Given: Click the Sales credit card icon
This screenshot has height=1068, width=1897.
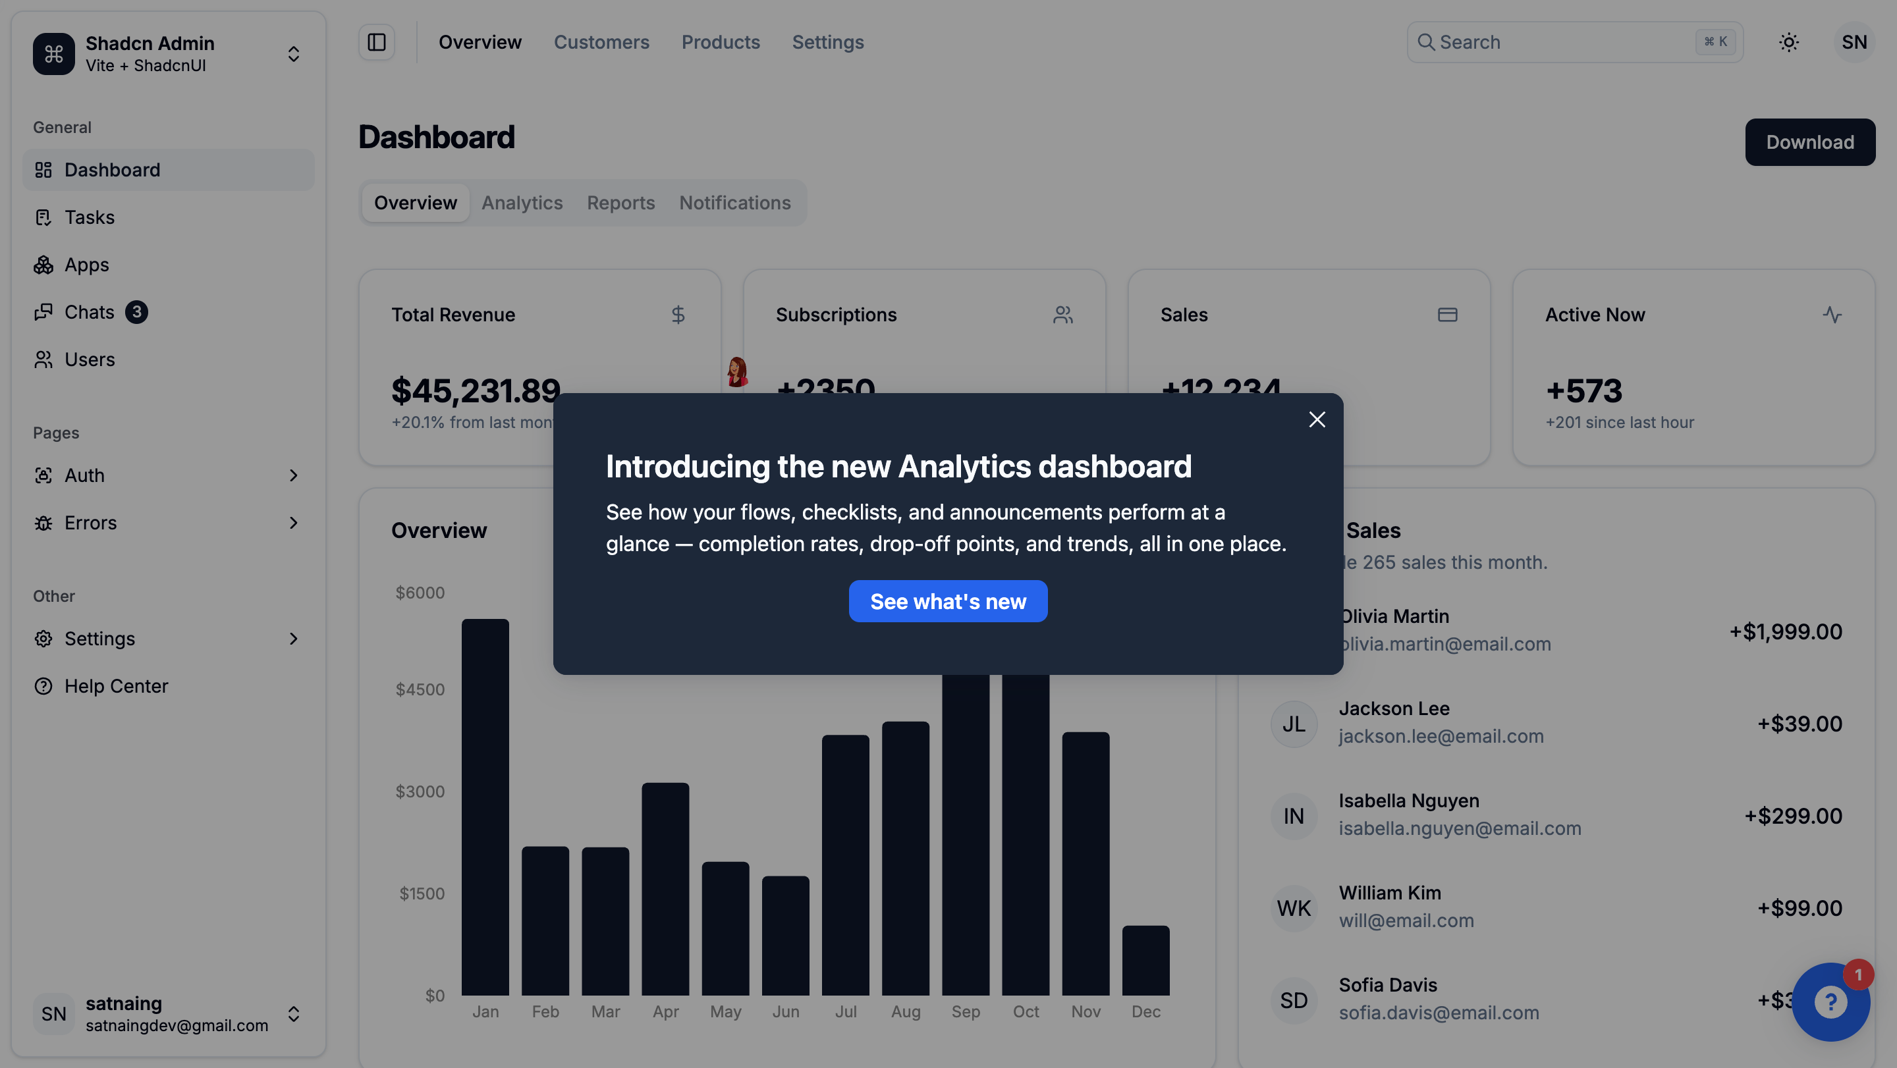Looking at the screenshot, I should (x=1447, y=315).
